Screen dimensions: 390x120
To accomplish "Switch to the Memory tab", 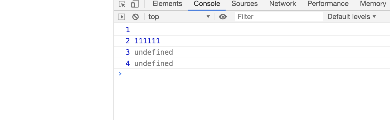I will pos(373,4).
